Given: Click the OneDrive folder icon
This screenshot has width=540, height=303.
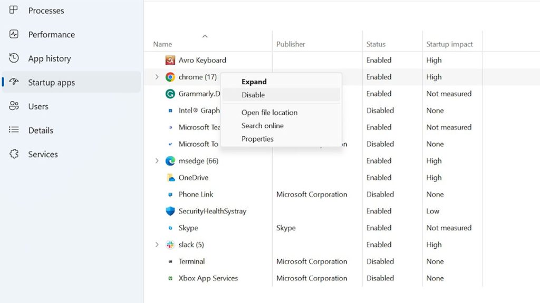Looking at the screenshot, I should click(170, 178).
